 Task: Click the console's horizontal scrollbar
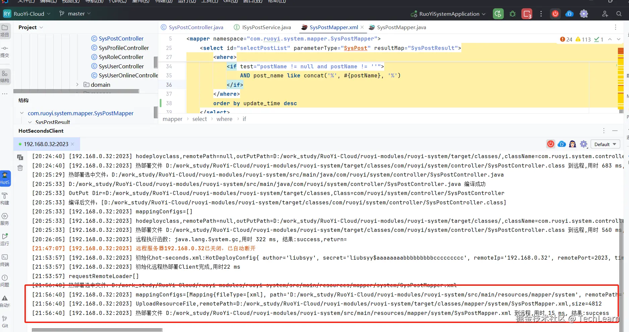click(97, 330)
